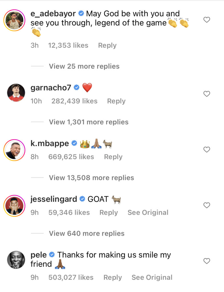Like garnacho7's heart emoji comment
This screenshot has height=292, width=224.
point(207,94)
